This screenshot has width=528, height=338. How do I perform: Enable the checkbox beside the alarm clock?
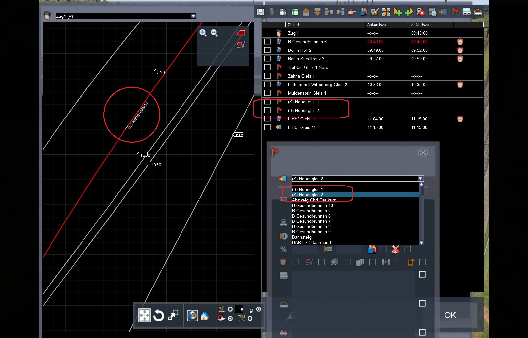296,262
